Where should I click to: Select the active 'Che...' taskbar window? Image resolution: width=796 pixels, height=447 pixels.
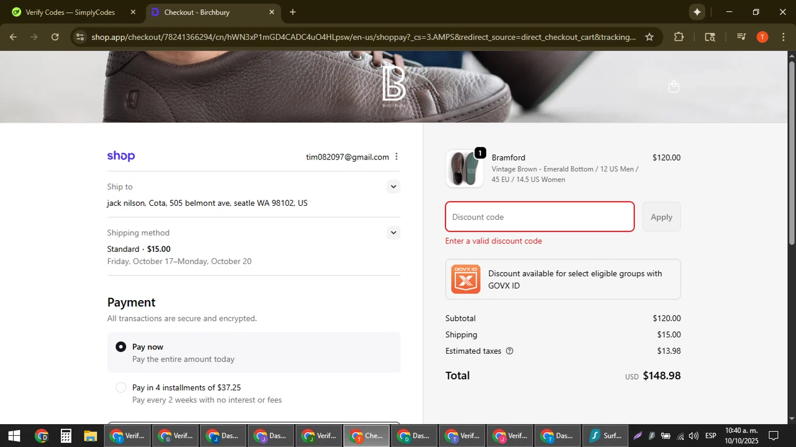click(366, 436)
